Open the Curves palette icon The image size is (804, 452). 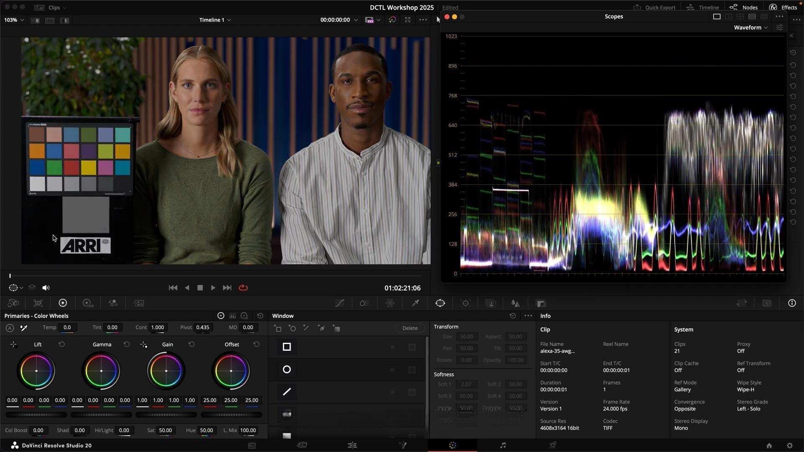[x=340, y=303]
